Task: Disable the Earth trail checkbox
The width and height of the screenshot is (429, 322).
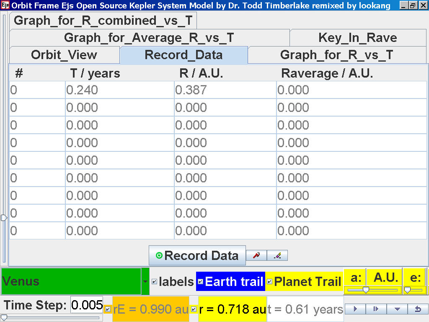Action: 200,282
